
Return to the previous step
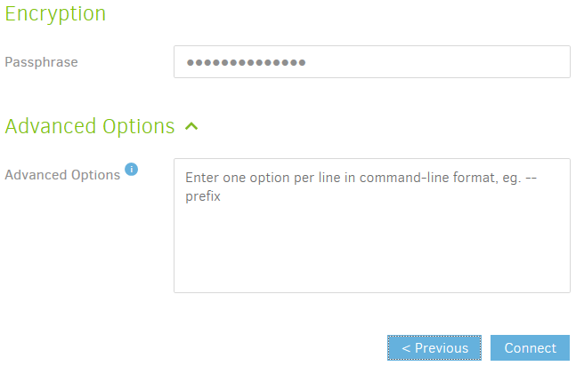pos(434,348)
